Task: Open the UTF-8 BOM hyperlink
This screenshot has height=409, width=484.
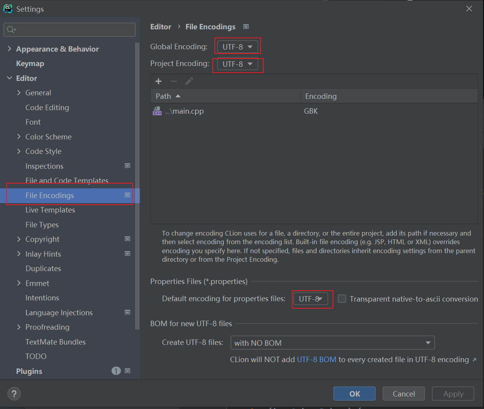Action: 317,359
